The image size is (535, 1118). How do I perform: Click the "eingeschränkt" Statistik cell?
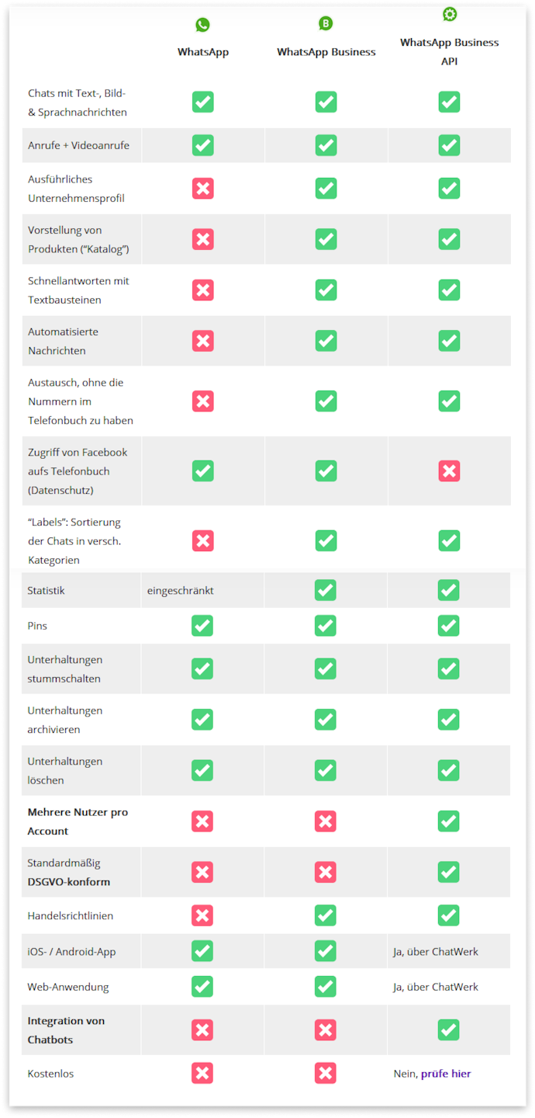181,591
